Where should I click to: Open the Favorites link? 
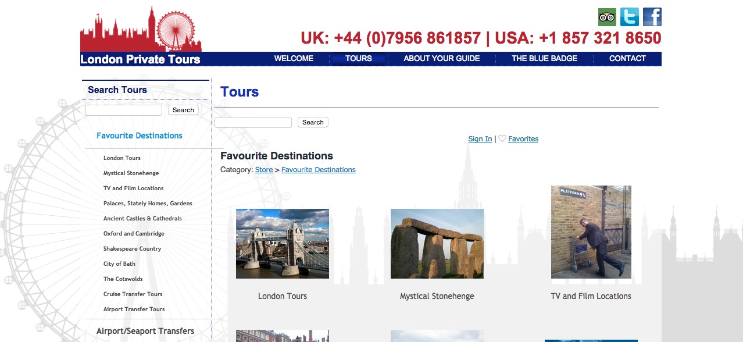click(523, 139)
